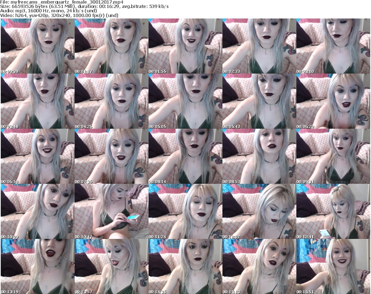Screen dimensions: 371x294
Task: Click the frame at 00:15:13
Action: click(259, 266)
